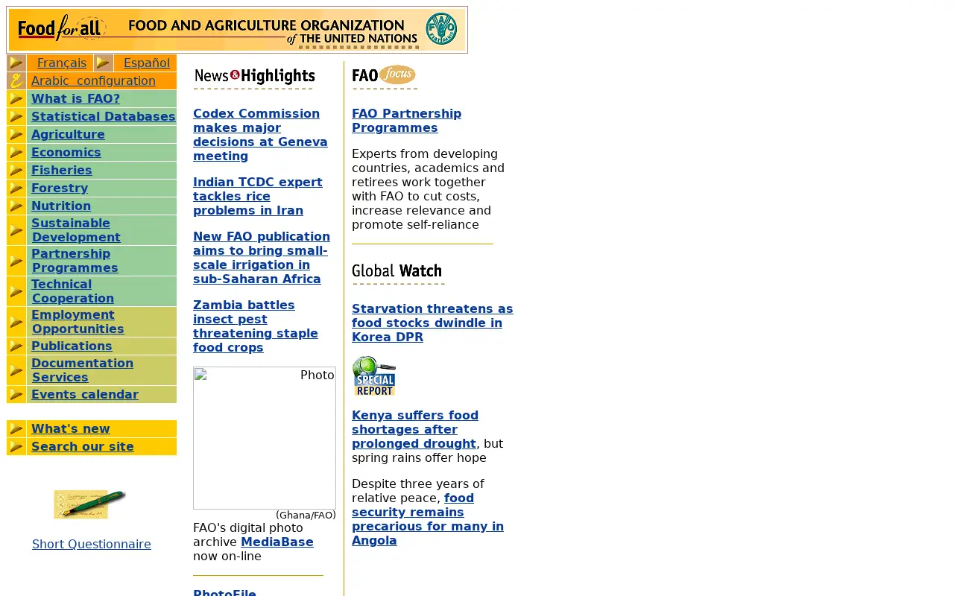This screenshot has height=596, width=954.
Task: Switch language to Français
Action: 62,63
